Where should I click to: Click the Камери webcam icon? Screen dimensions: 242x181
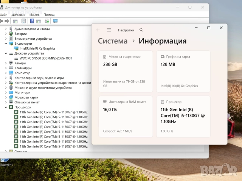[11, 63]
